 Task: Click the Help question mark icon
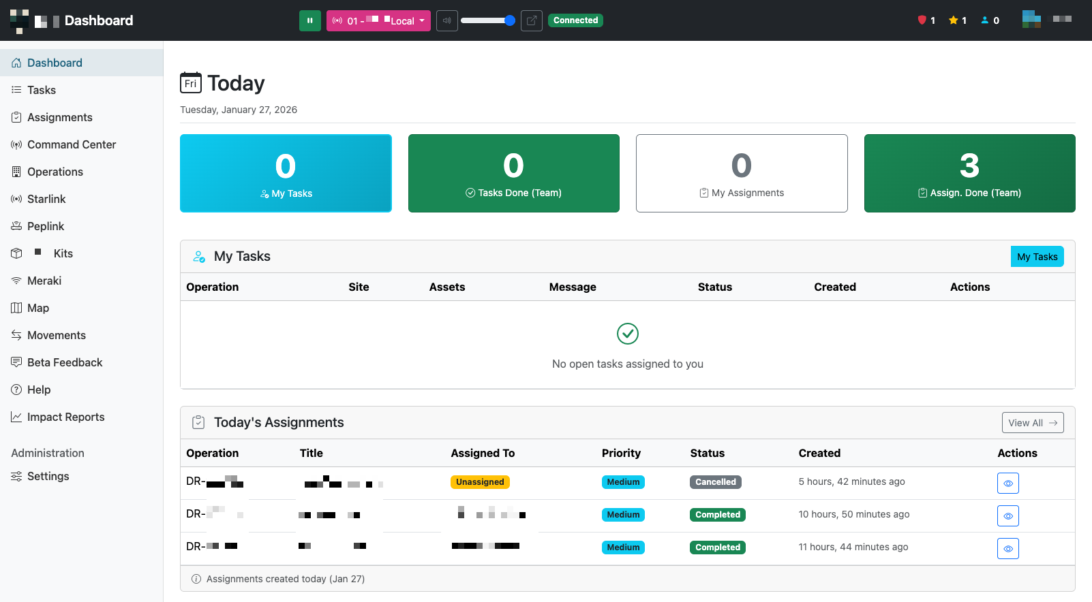click(x=16, y=390)
